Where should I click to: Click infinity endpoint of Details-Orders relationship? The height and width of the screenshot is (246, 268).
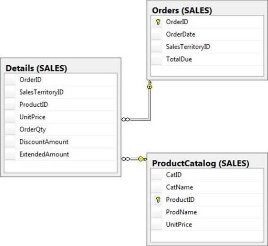(126, 120)
